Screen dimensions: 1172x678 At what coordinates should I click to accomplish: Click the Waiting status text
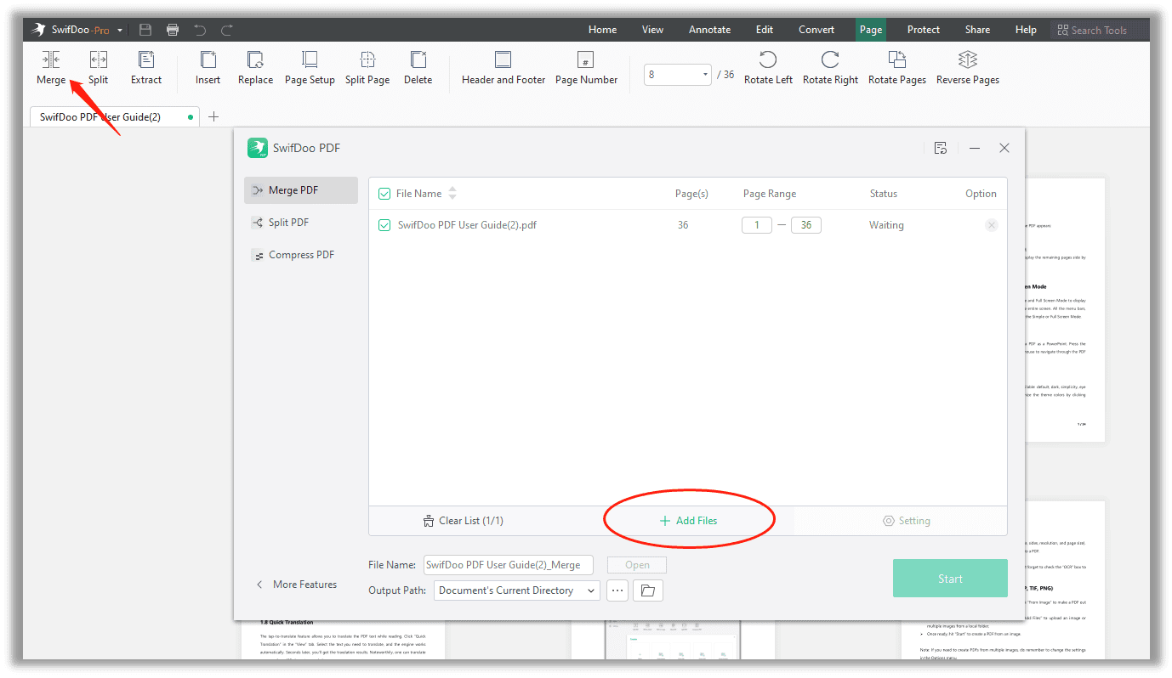pos(886,225)
